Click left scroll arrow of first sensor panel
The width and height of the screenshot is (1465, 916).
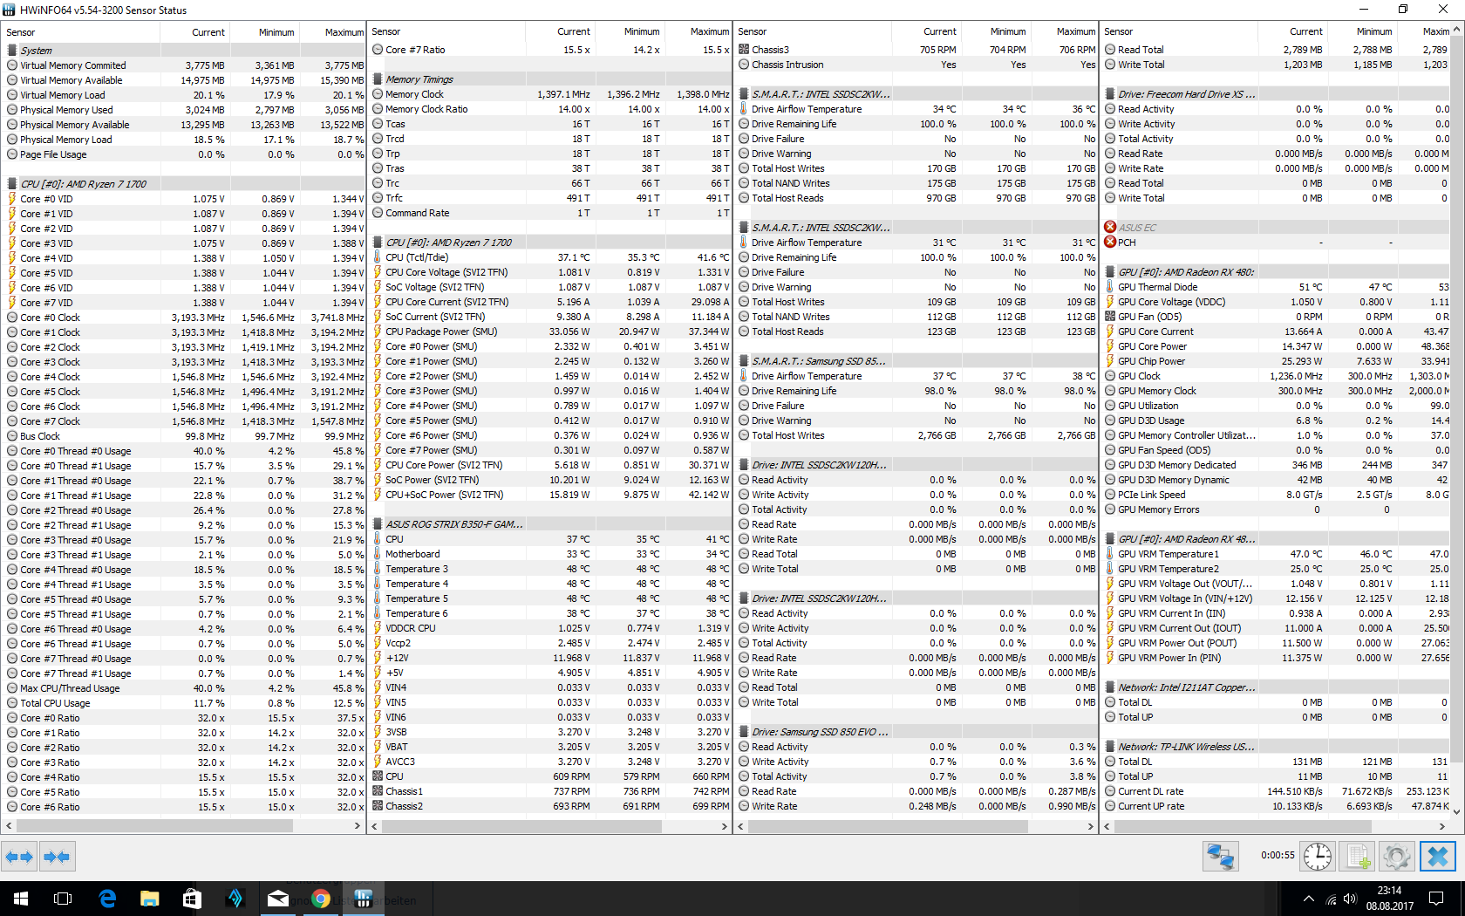(10, 825)
